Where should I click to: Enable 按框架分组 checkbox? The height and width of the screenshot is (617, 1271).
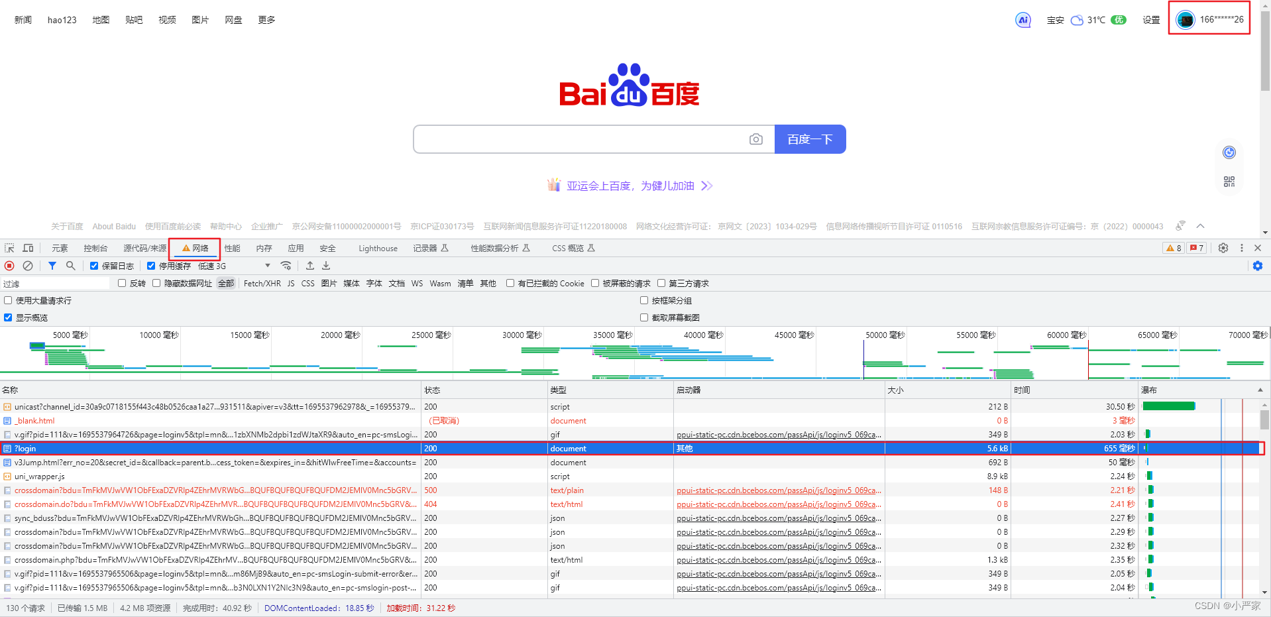644,300
